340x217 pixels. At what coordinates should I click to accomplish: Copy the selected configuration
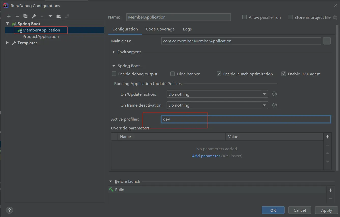click(x=25, y=16)
